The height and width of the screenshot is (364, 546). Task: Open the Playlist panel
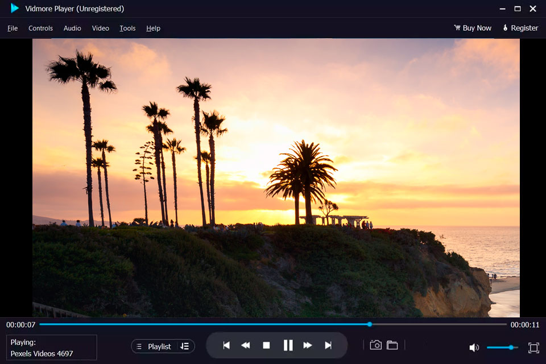coord(154,346)
